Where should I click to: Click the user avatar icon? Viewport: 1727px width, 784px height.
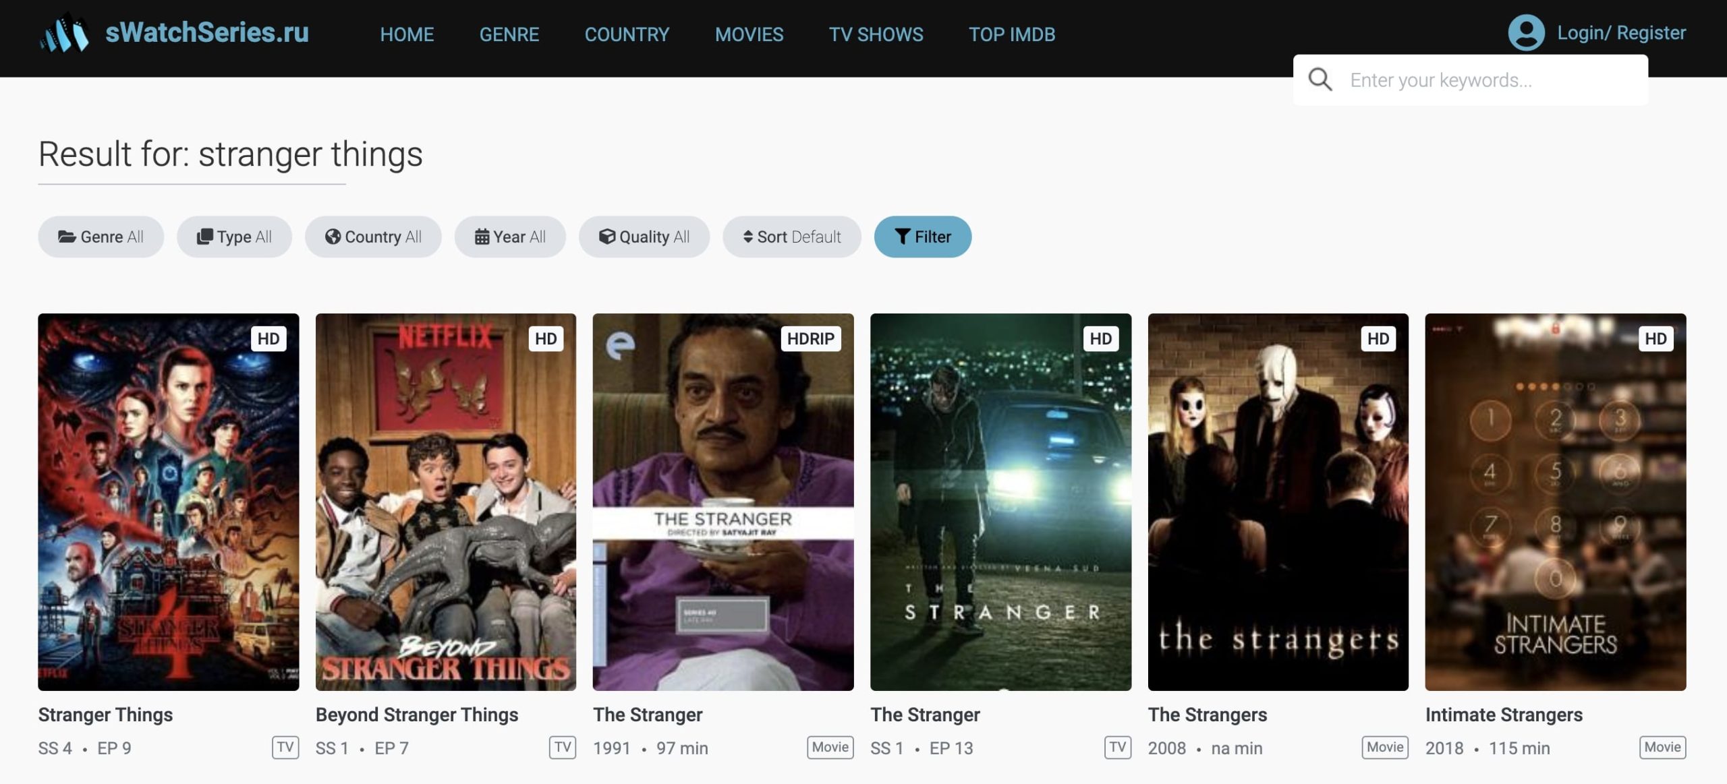[1526, 33]
